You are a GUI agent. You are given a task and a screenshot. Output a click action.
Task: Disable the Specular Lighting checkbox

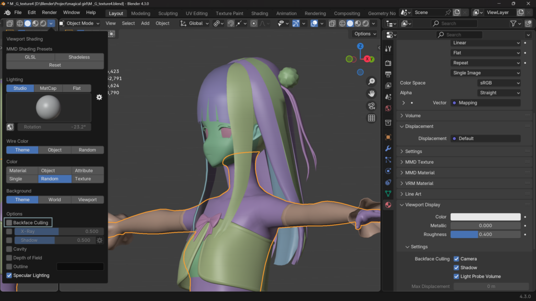(x=9, y=275)
